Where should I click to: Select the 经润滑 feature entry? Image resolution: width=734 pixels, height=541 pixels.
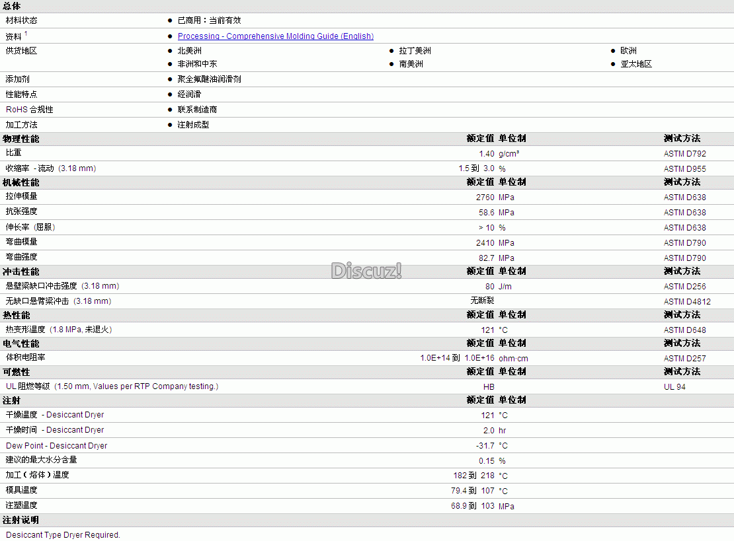(x=189, y=94)
